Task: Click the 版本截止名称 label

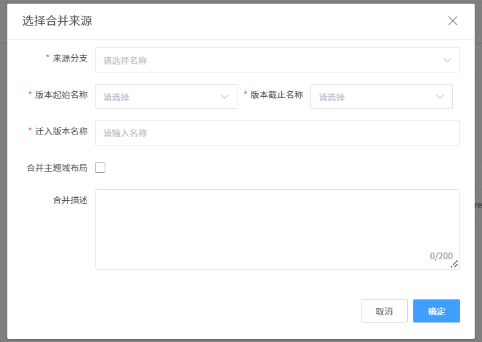Action: click(x=277, y=95)
